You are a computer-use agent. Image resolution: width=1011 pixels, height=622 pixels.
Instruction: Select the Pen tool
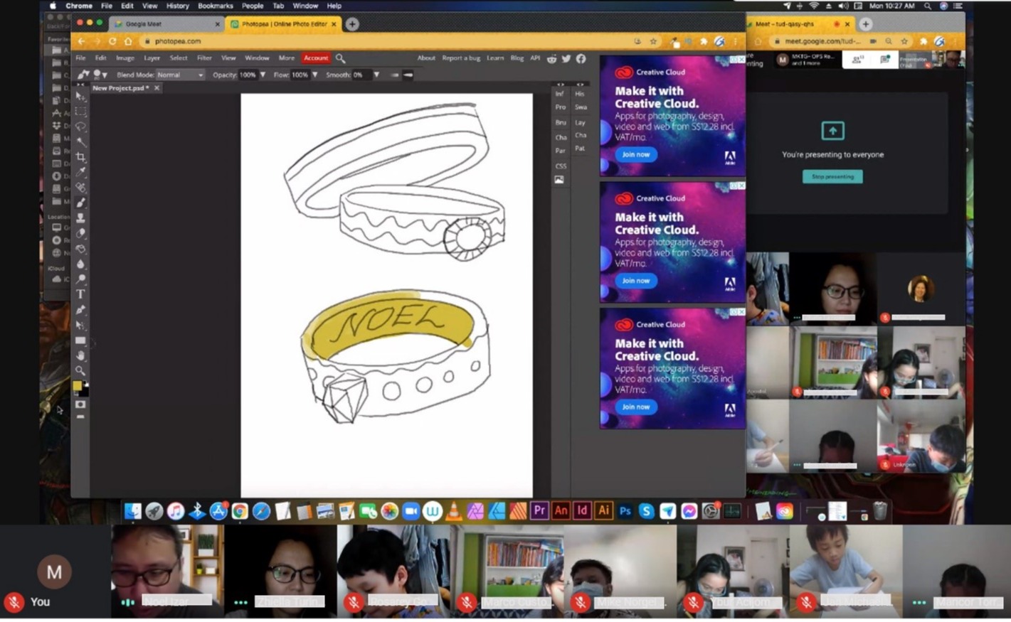(x=81, y=310)
